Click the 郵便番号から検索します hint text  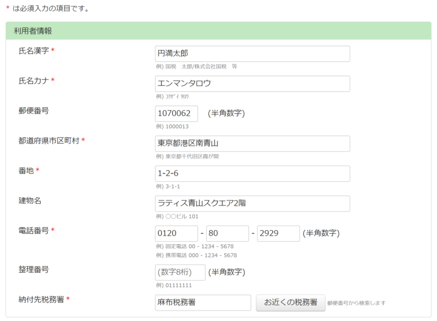tap(357, 303)
